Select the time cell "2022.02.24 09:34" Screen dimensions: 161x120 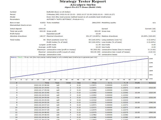tap(42, 117)
